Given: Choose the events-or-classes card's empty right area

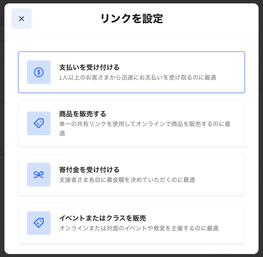Looking at the screenshot, I should click(x=231, y=223).
